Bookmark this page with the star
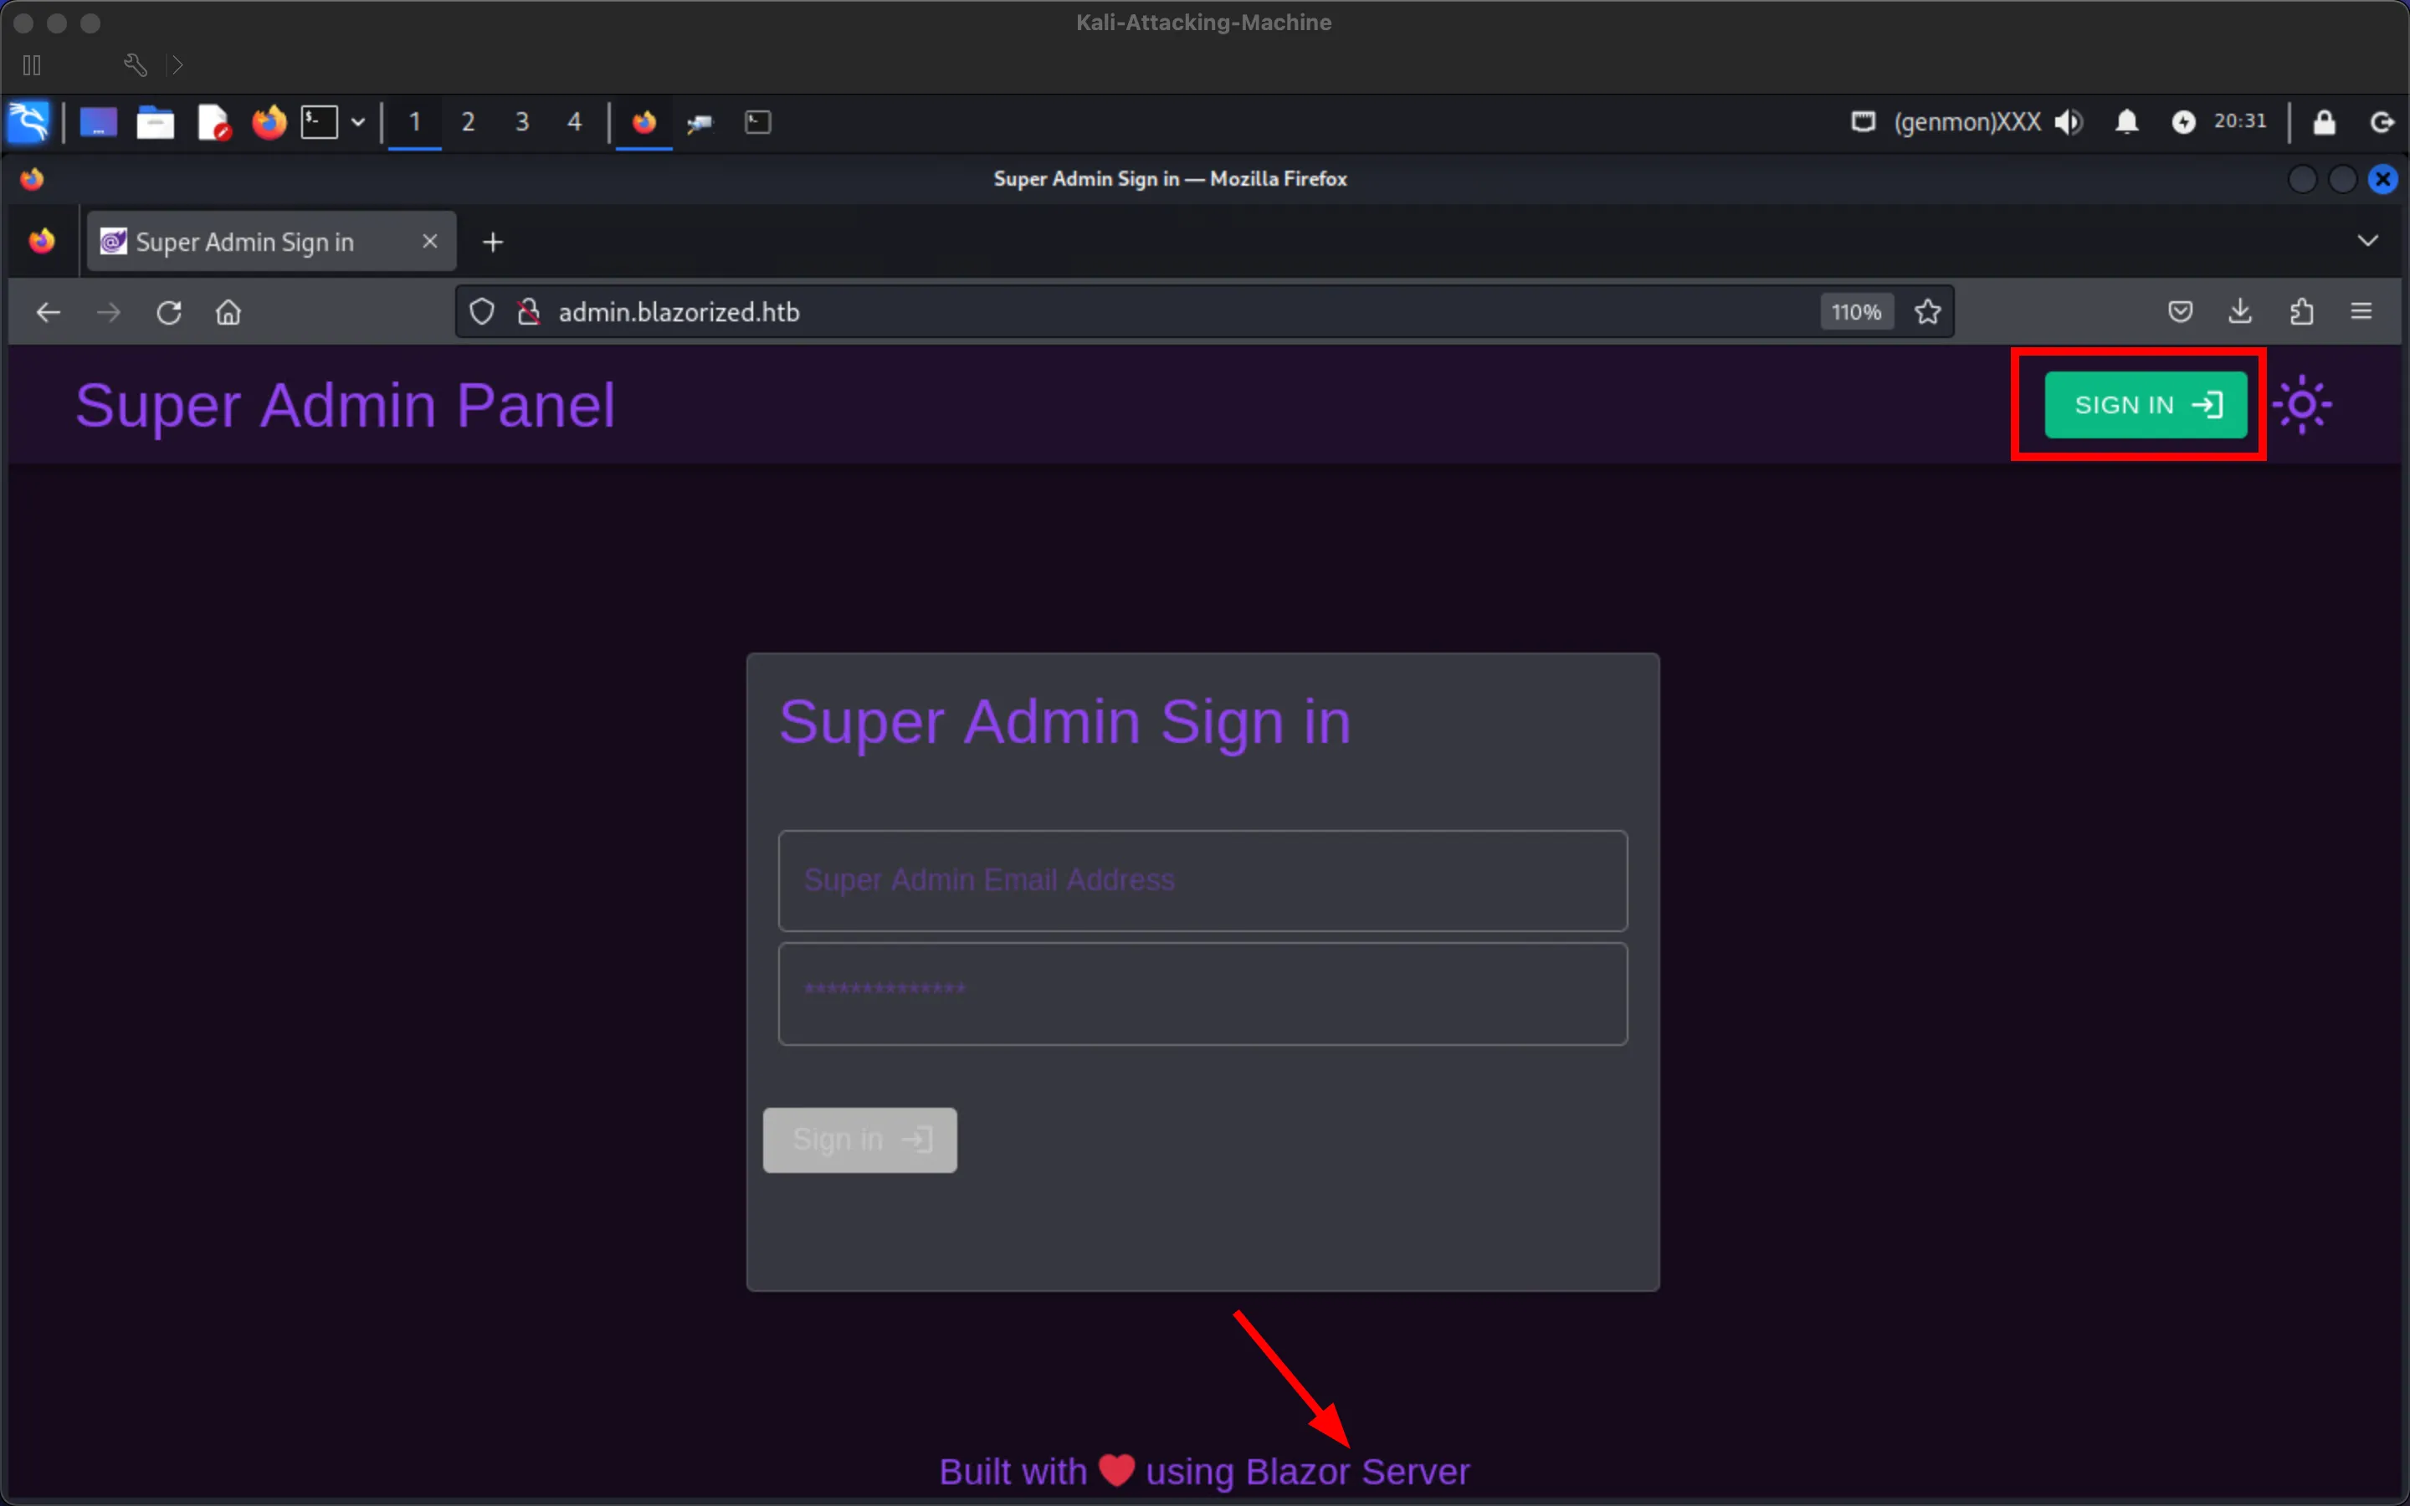The image size is (2410, 1506). click(1928, 312)
